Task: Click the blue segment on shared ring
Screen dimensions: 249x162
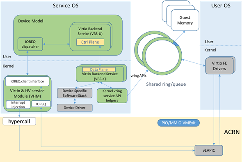Action: tap(176, 44)
